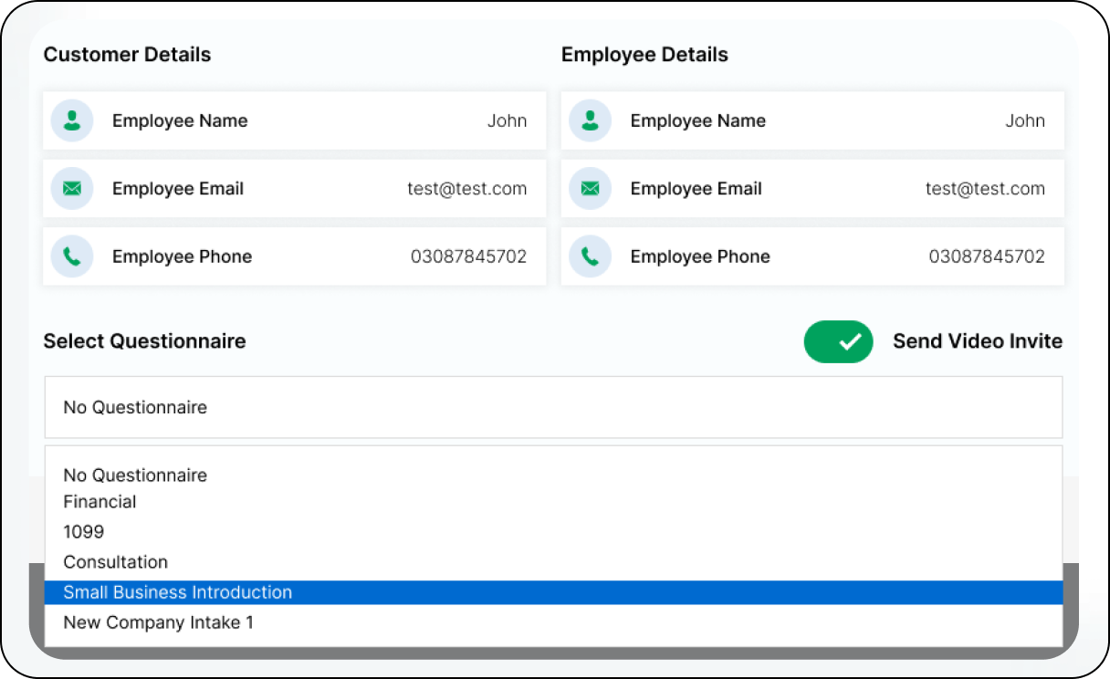This screenshot has height=679, width=1110.
Task: Pick the 1099 questionnaire option
Action: [84, 531]
